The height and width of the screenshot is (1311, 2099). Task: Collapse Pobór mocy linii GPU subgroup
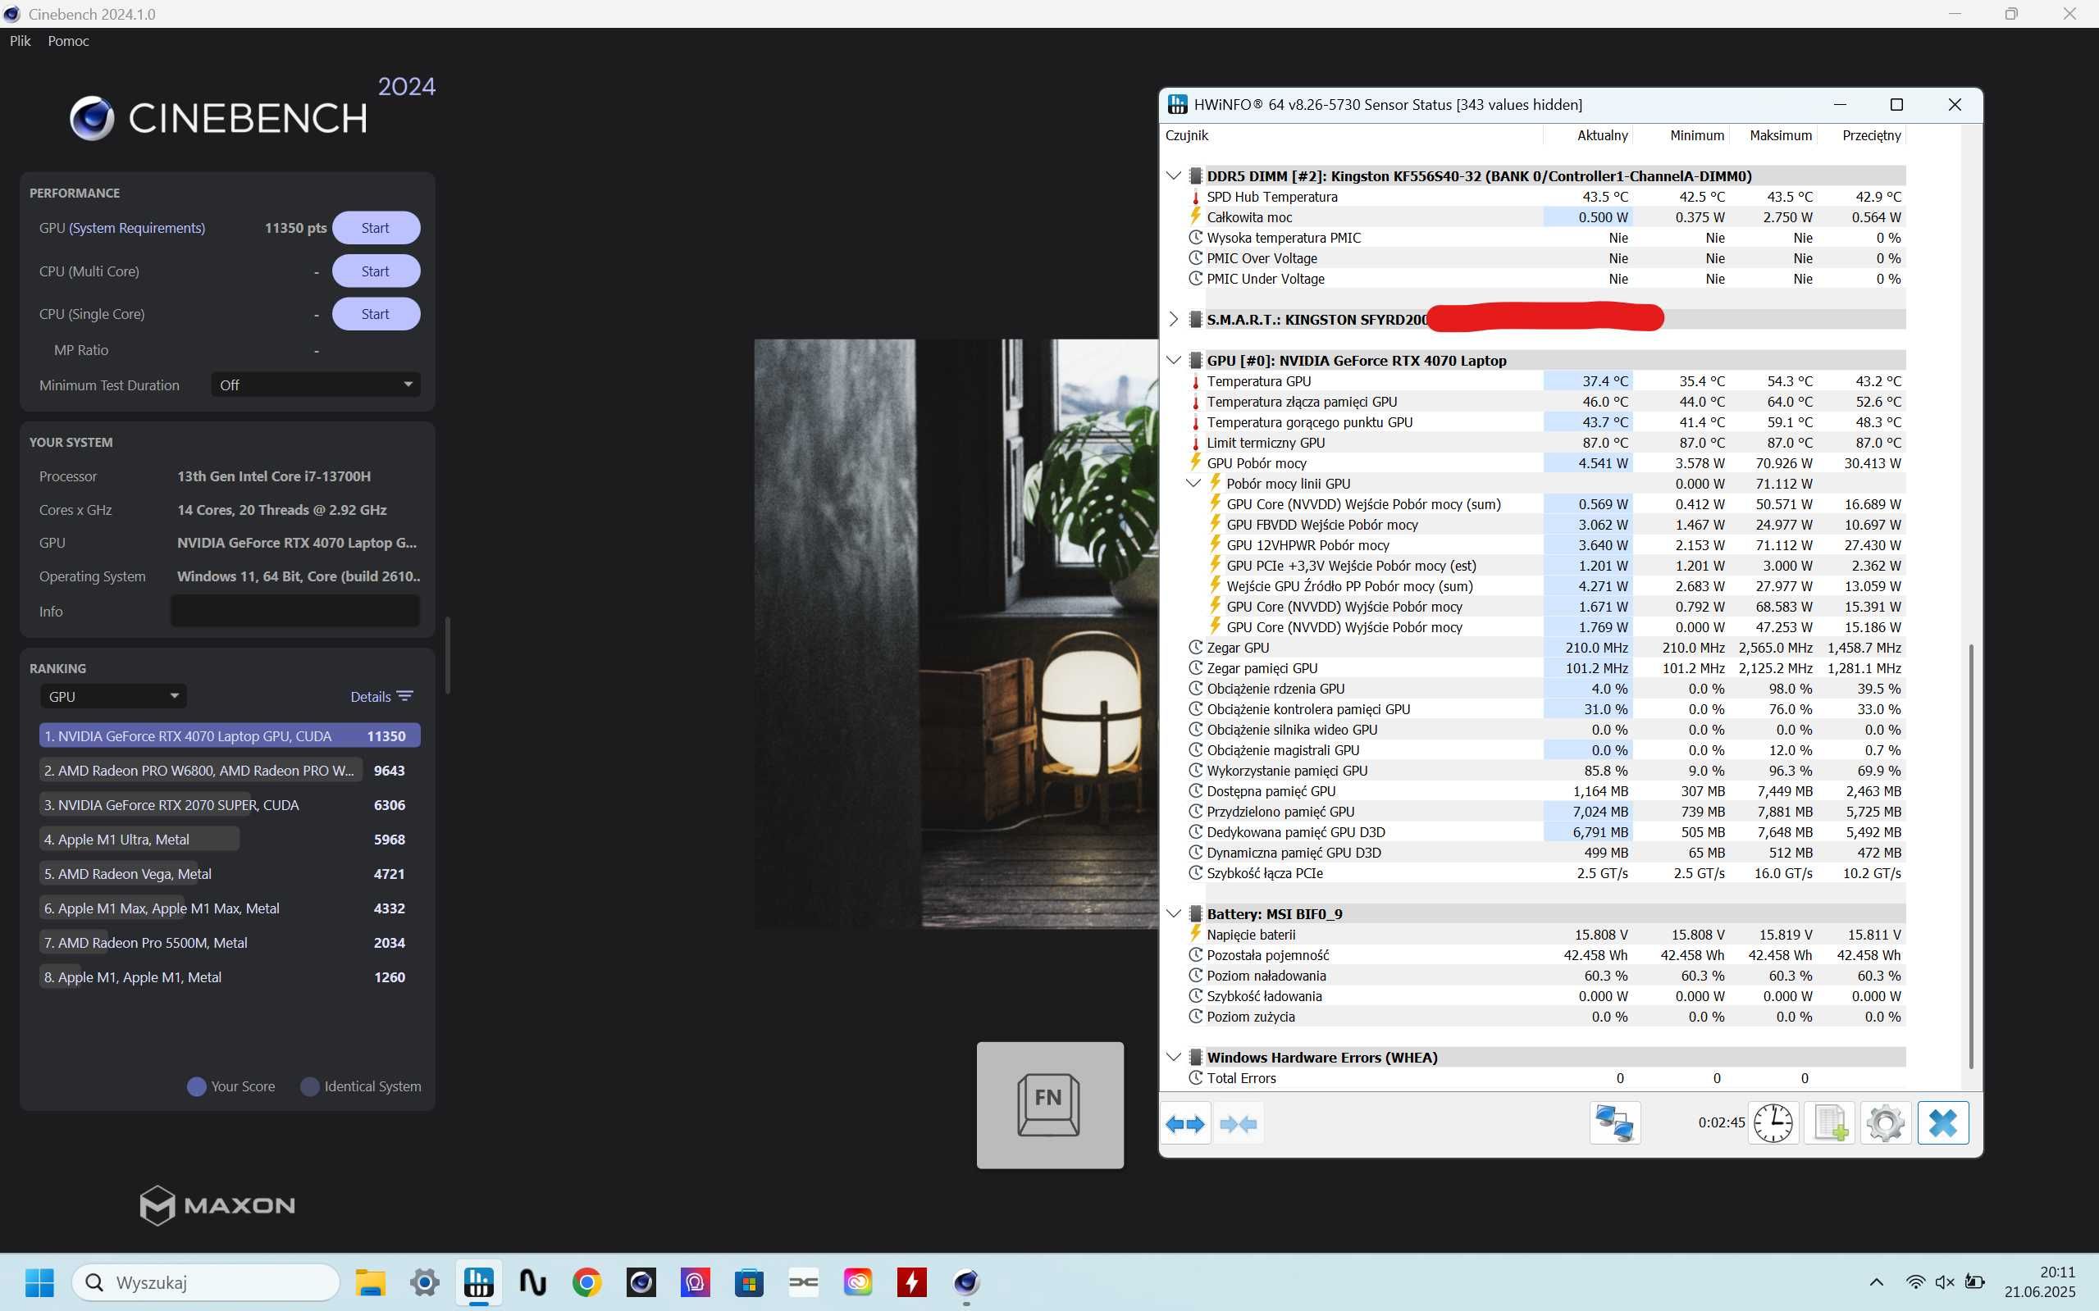tap(1193, 483)
